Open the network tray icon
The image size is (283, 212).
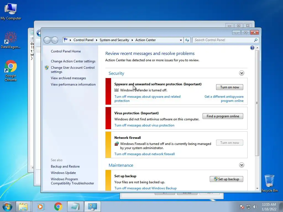pyautogui.click(x=248, y=207)
